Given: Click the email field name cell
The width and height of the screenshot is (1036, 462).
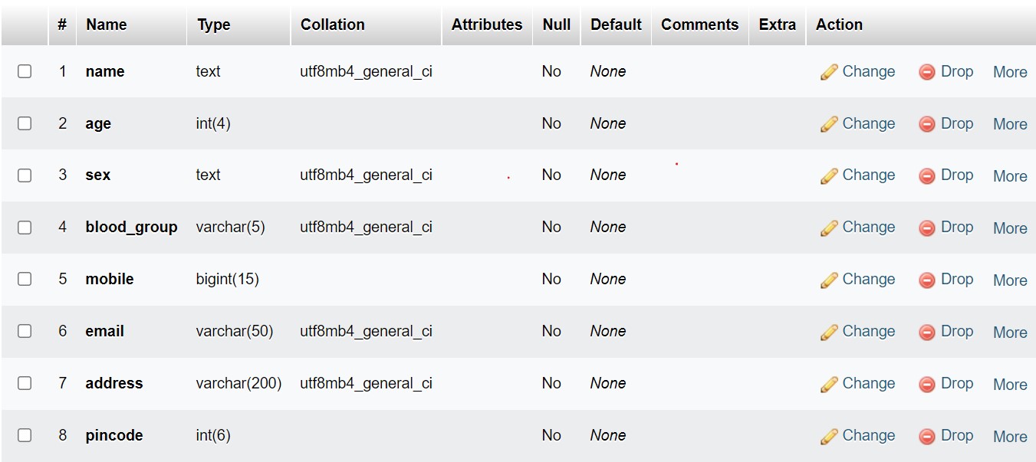Looking at the screenshot, I should pos(104,332).
